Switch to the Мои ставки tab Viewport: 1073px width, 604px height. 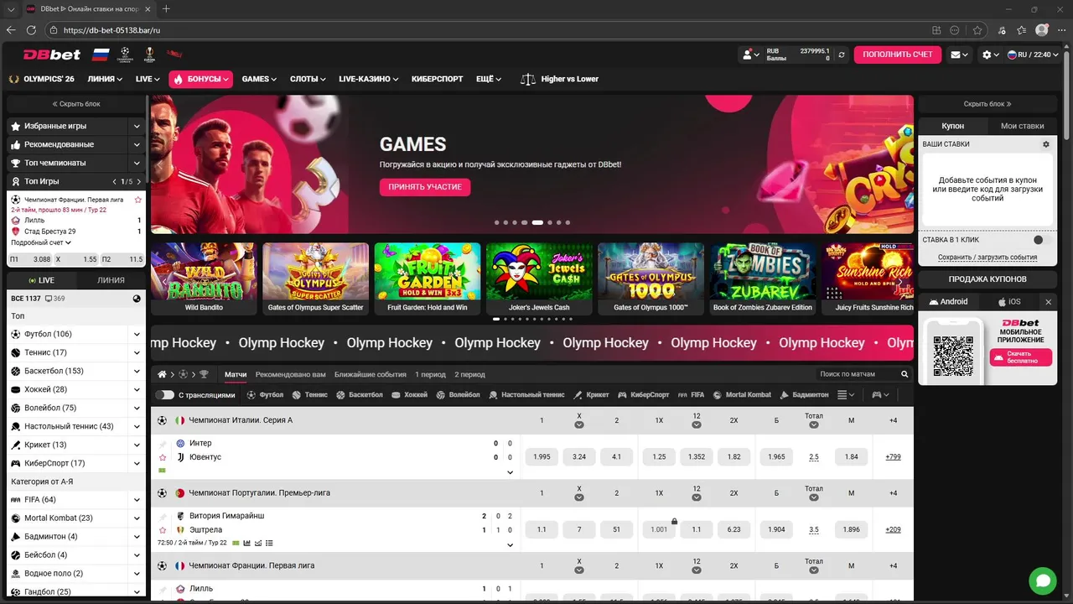coord(1023,126)
